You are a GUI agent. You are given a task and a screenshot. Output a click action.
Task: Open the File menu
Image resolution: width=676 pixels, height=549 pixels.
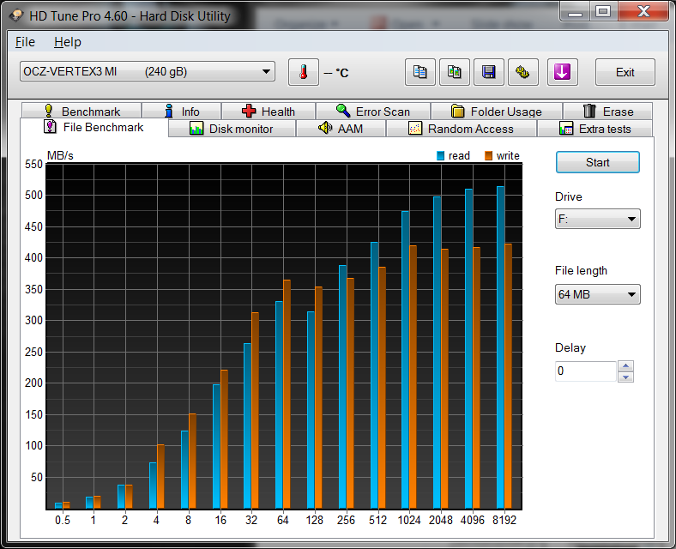(x=25, y=42)
